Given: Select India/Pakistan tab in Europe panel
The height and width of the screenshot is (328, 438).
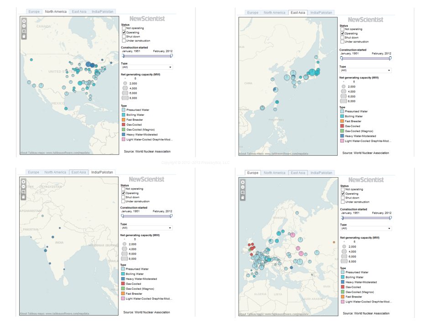Looking at the screenshot, I should click(x=321, y=173).
